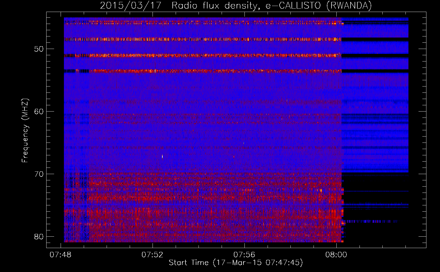Screen dimensions: 440x272
Task: Click the "Start Time (17-Mar-15 07:47:45)" x-axis label
Action: [236, 263]
